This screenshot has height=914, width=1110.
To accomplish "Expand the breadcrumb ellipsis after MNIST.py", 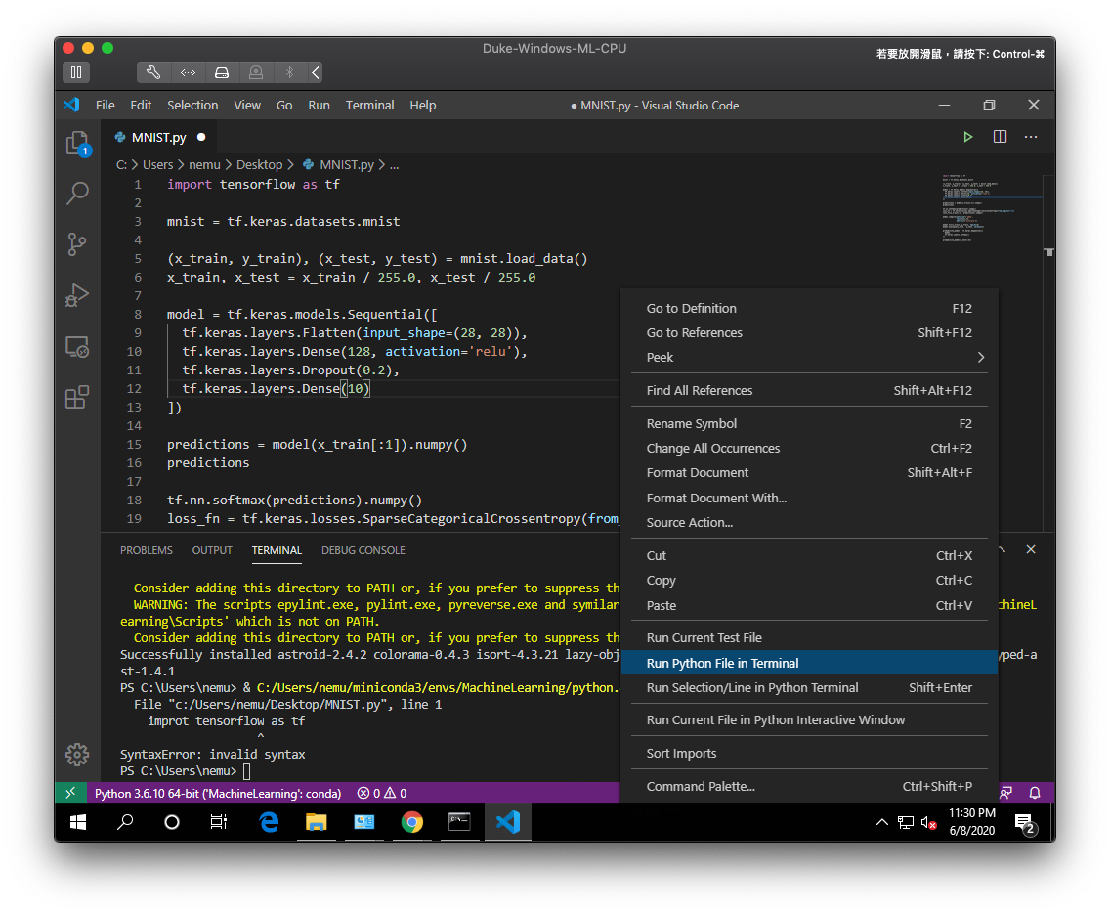I will [x=394, y=164].
